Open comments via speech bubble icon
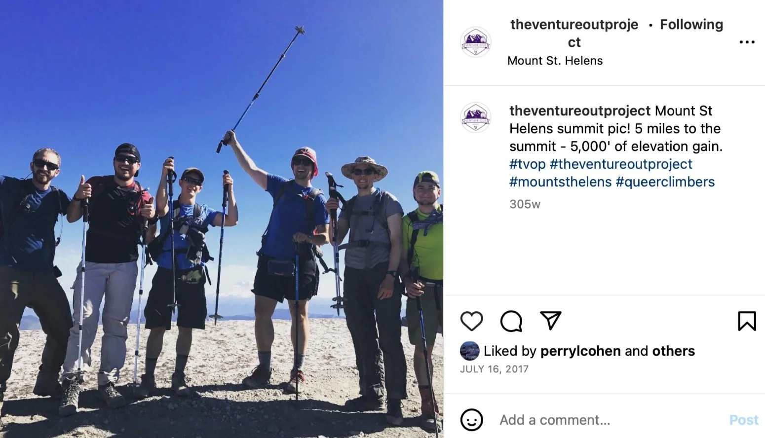Image resolution: width=765 pixels, height=438 pixels. coord(511,321)
